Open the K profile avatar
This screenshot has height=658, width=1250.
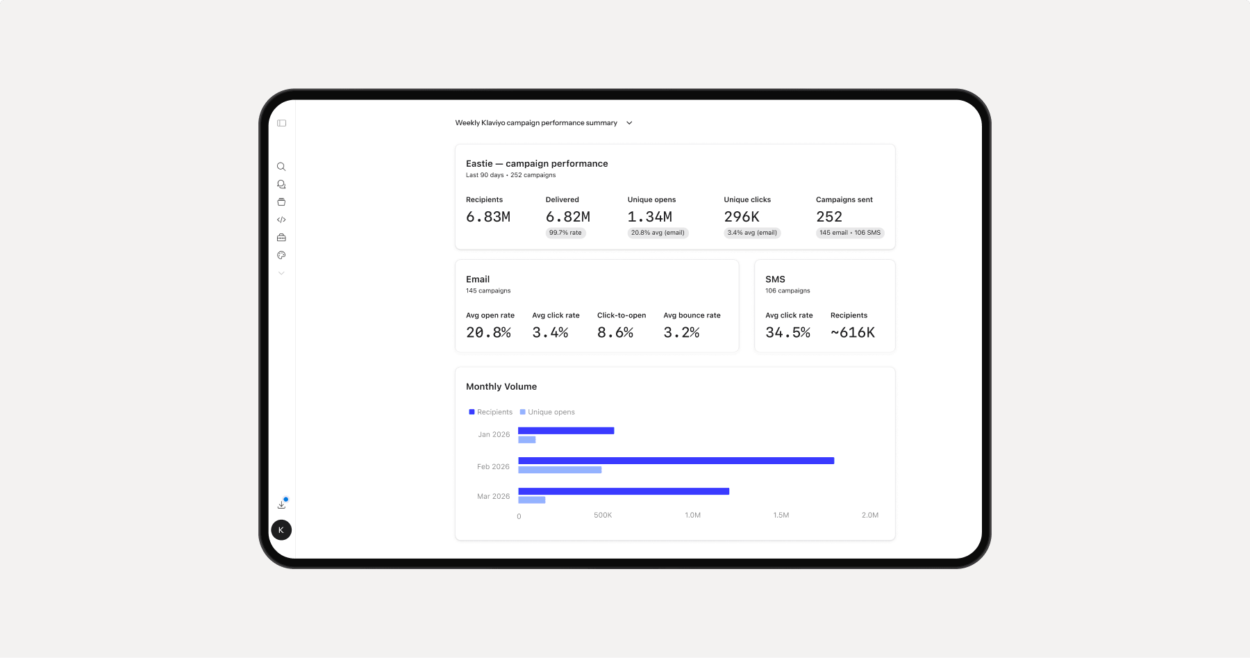coord(281,530)
